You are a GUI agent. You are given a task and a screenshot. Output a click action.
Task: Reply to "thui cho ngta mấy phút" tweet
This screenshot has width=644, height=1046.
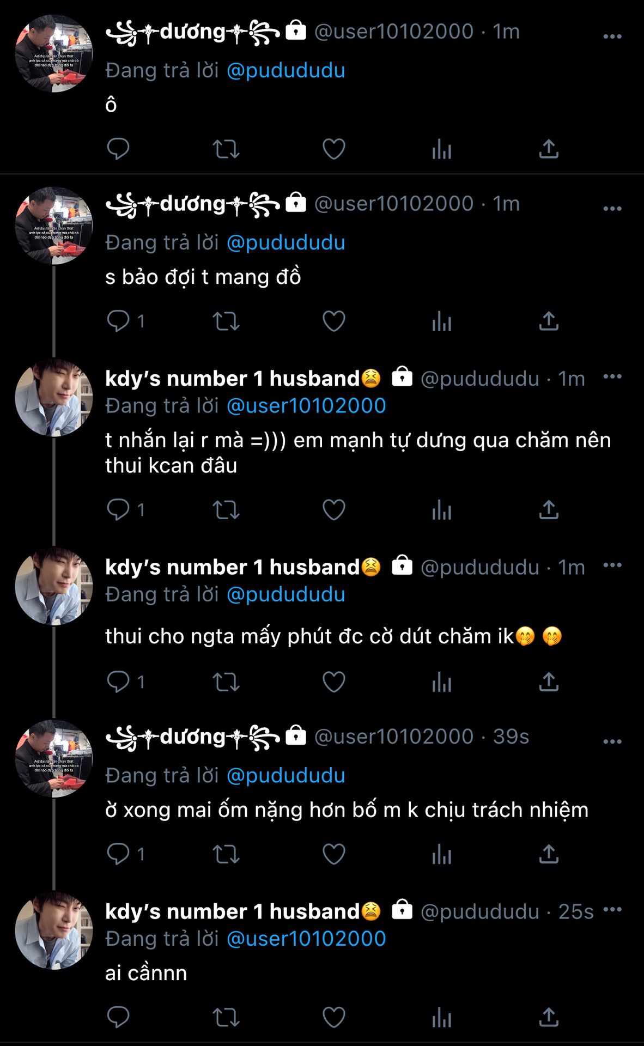pyautogui.click(x=118, y=682)
